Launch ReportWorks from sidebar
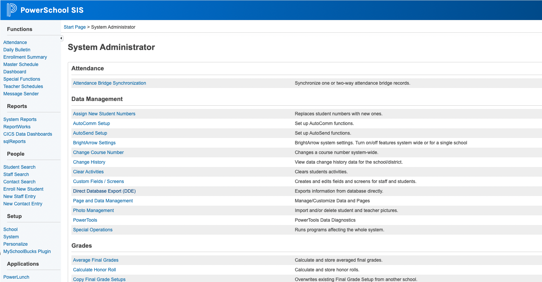 17,127
